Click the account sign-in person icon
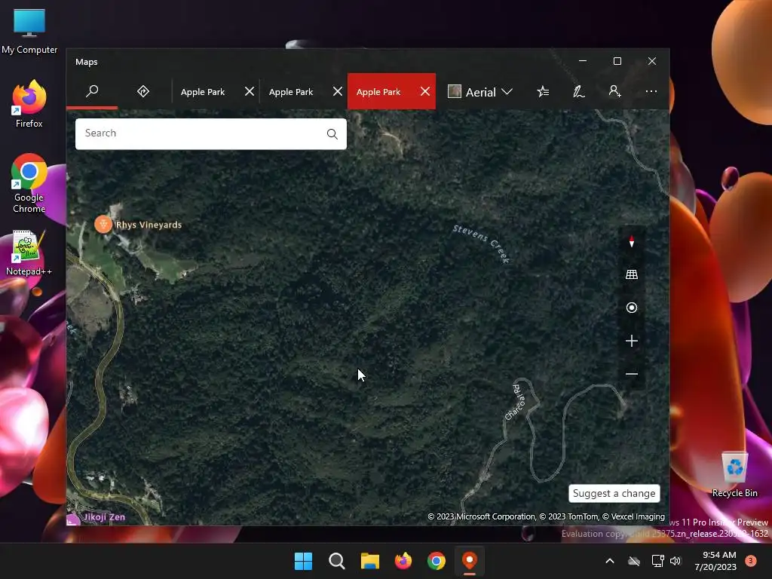 pyautogui.click(x=615, y=91)
